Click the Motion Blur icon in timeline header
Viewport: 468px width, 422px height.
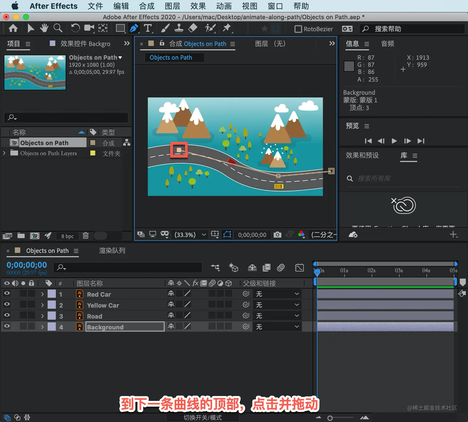coord(281,268)
